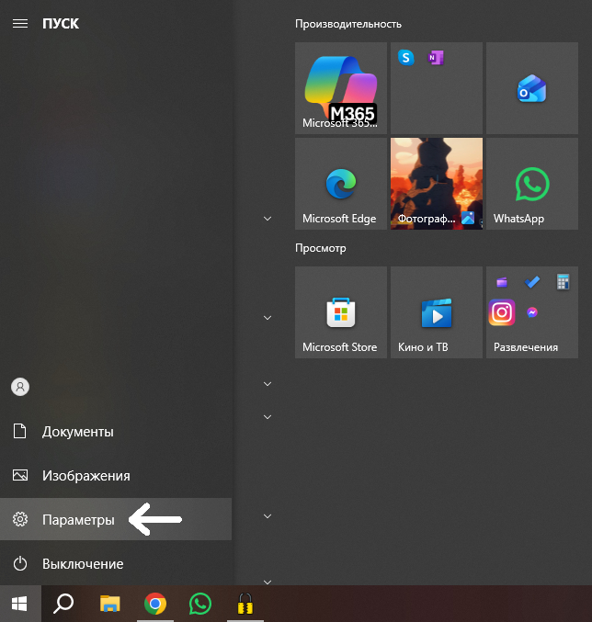Image resolution: width=592 pixels, height=622 pixels.
Task: Open WhatsApp from the taskbar
Action: (200, 604)
